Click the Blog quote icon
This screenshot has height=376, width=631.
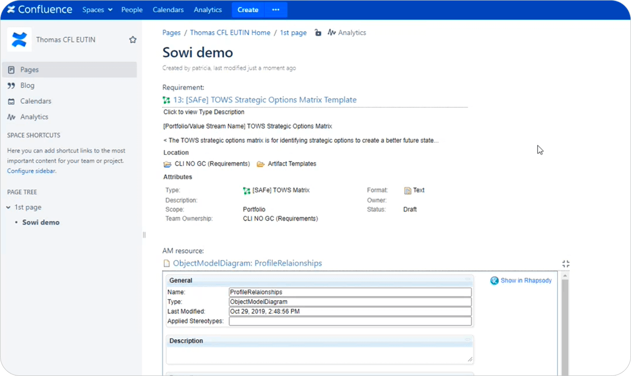tap(11, 86)
